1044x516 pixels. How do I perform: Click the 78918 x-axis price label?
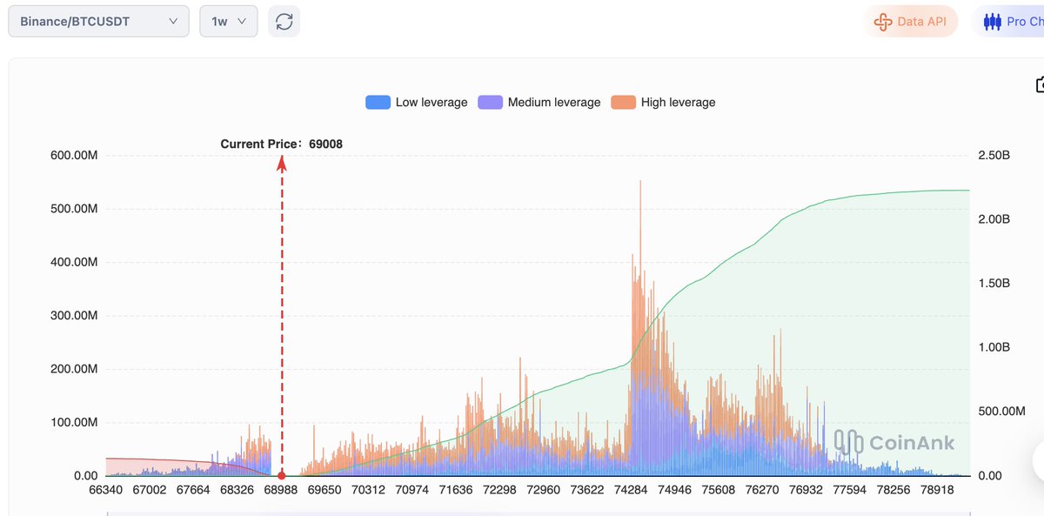pyautogui.click(x=938, y=491)
